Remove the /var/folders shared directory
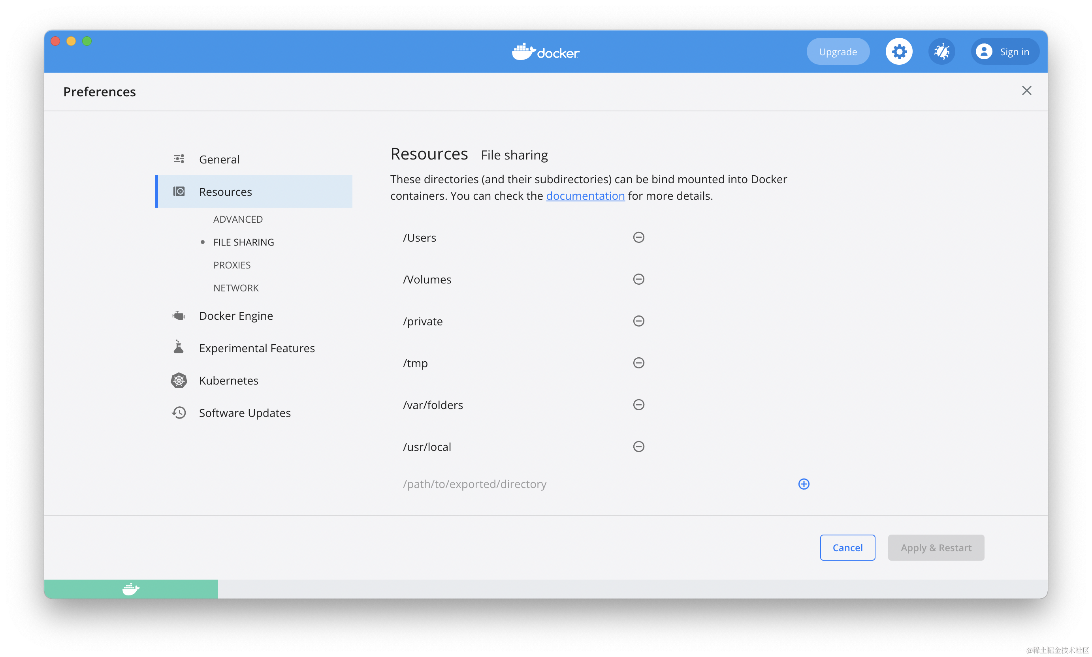This screenshot has width=1092, height=657. click(x=638, y=405)
